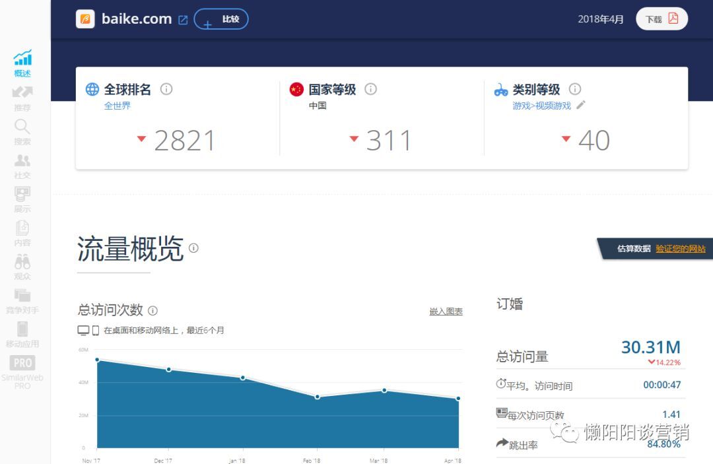Open the 概述 overview sidebar icon

pyautogui.click(x=22, y=57)
